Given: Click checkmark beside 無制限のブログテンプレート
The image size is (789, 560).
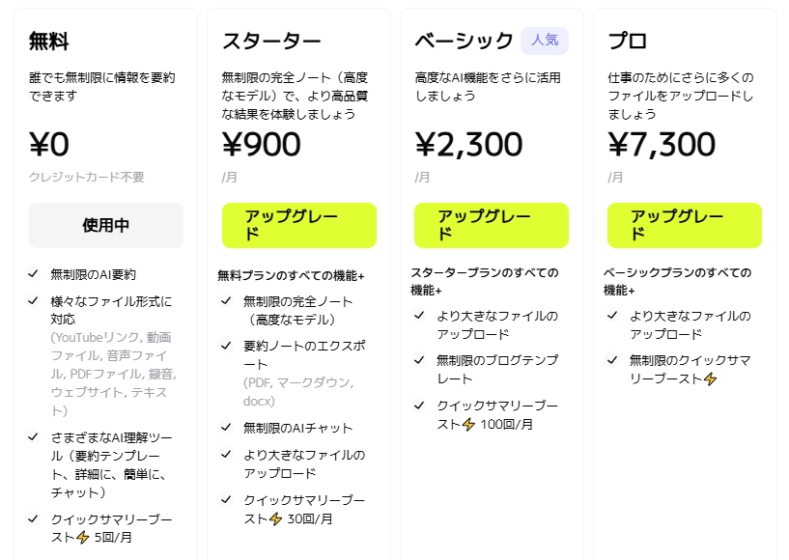Looking at the screenshot, I should pos(419,360).
